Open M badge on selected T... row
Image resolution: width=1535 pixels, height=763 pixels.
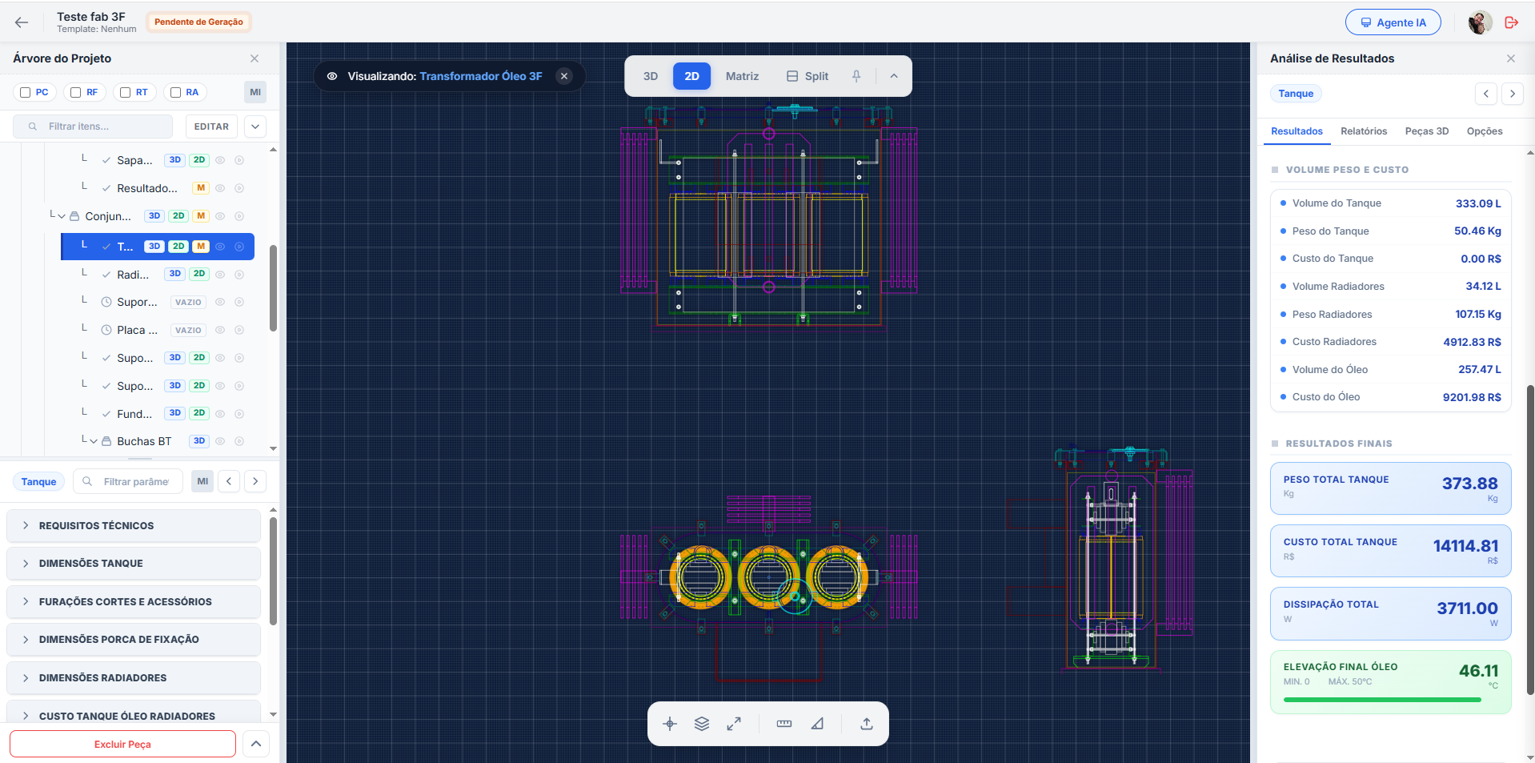tap(201, 247)
